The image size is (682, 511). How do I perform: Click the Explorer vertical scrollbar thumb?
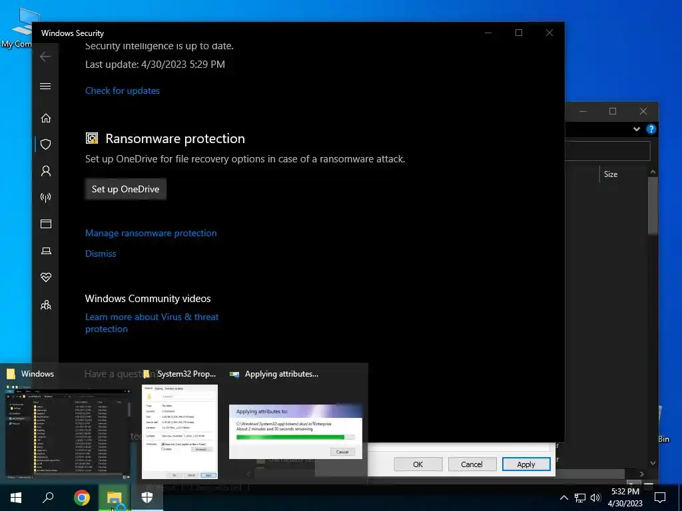[653, 206]
